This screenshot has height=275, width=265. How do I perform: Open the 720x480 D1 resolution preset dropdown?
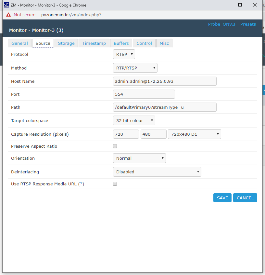point(195,134)
